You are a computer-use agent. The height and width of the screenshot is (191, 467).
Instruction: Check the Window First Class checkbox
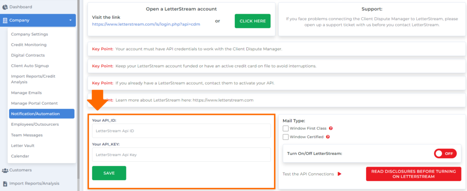285,128
